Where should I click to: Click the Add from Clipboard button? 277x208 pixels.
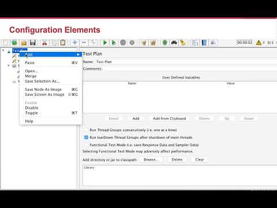(170, 118)
